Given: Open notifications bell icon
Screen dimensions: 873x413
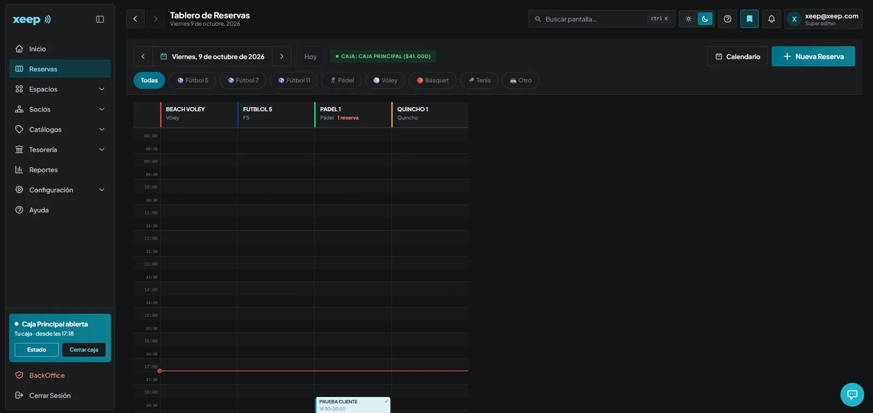Looking at the screenshot, I should (772, 19).
